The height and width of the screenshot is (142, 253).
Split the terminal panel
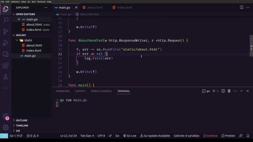click(x=223, y=91)
